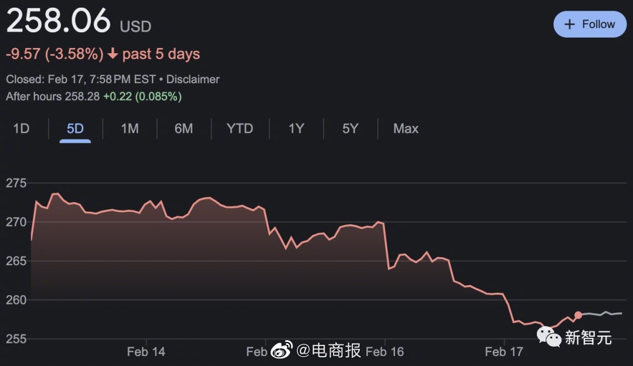This screenshot has width=633, height=366.
Task: Click the closing price dot on chart
Action: pos(578,315)
